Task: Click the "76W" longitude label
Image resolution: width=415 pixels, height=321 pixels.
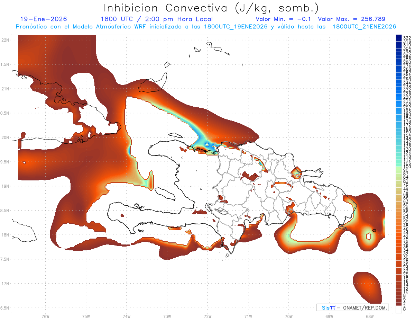Action: (45, 316)
